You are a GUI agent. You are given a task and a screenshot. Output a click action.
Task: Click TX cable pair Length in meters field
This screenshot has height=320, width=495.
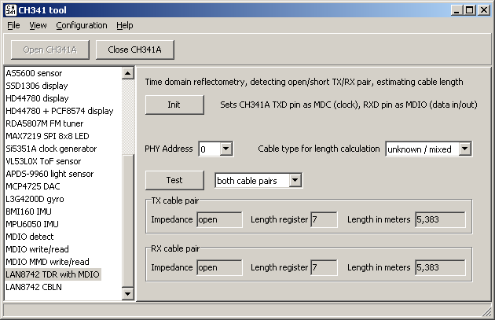(x=440, y=220)
